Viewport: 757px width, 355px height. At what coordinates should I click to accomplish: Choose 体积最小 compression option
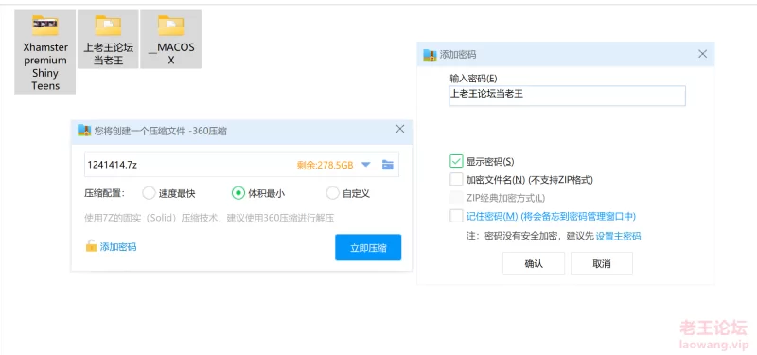click(238, 194)
